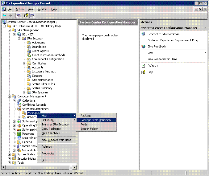
Task: Expand the Tools node
Action: pos(9,163)
